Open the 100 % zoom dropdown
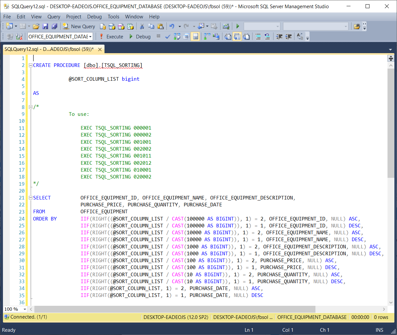This screenshot has width=397, height=335. tap(25, 309)
